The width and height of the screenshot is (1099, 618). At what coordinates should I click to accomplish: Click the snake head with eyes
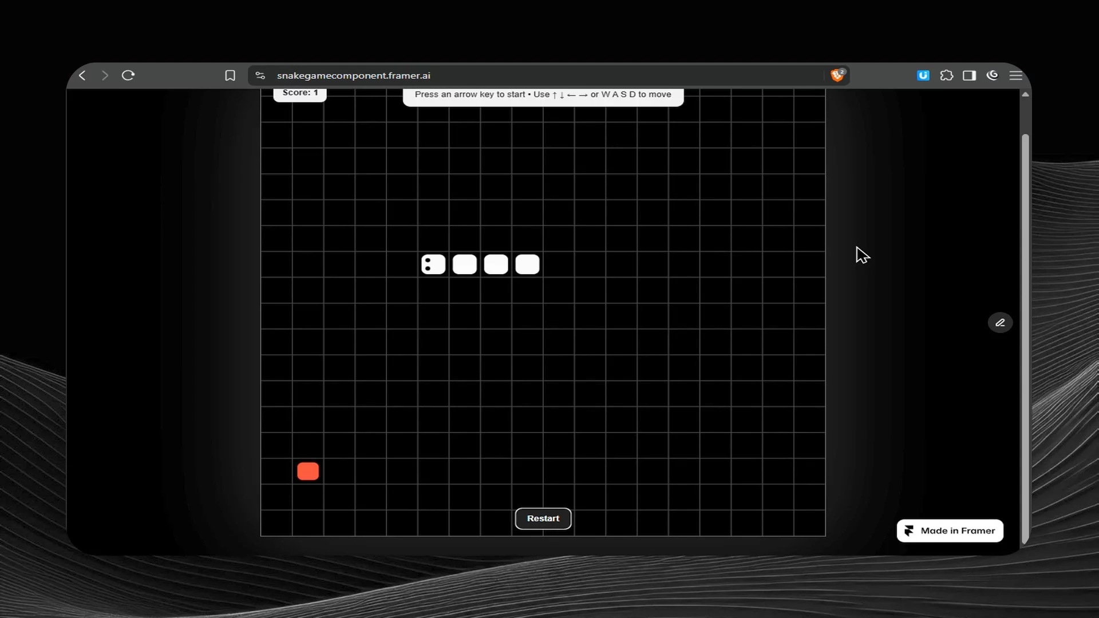tap(433, 264)
